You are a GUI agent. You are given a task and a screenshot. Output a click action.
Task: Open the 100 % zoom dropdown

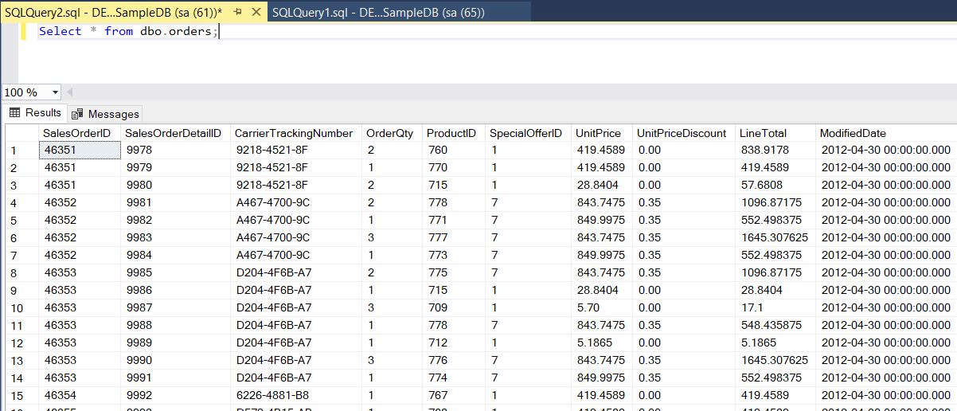[55, 92]
